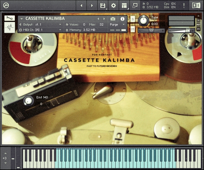Go to previous preset with the header left arrow

(x=81, y=5)
